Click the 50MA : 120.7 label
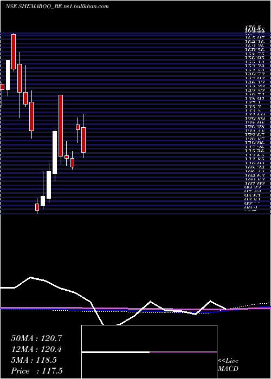 click(x=37, y=338)
